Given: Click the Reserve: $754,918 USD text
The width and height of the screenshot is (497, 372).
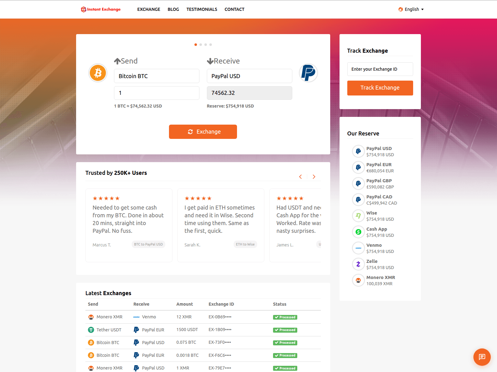Looking at the screenshot, I should [230, 106].
